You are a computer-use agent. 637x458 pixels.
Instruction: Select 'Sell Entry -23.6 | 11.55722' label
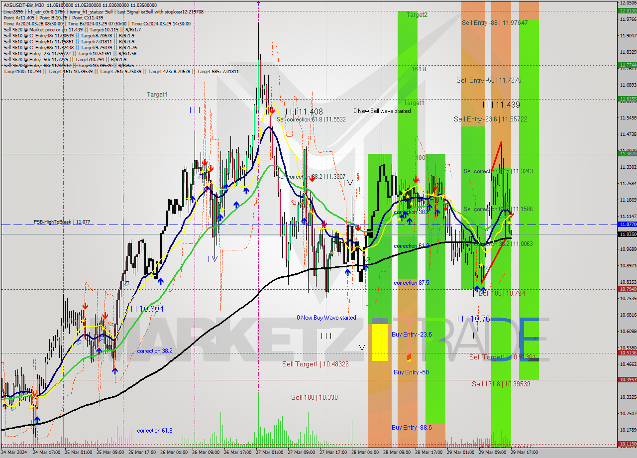490,119
